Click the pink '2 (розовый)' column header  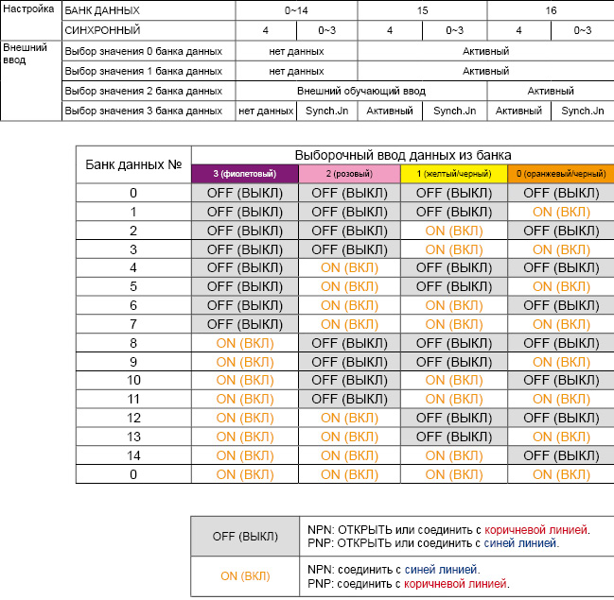(x=349, y=174)
